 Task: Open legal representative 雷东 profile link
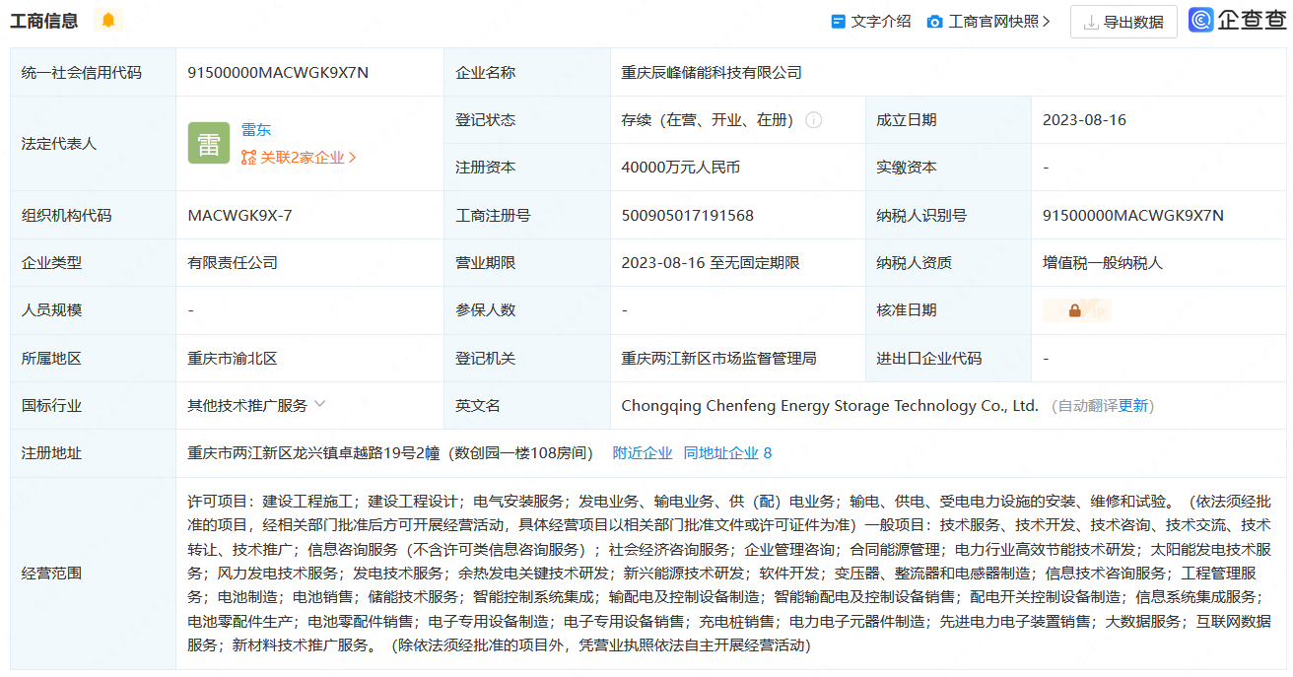[256, 130]
